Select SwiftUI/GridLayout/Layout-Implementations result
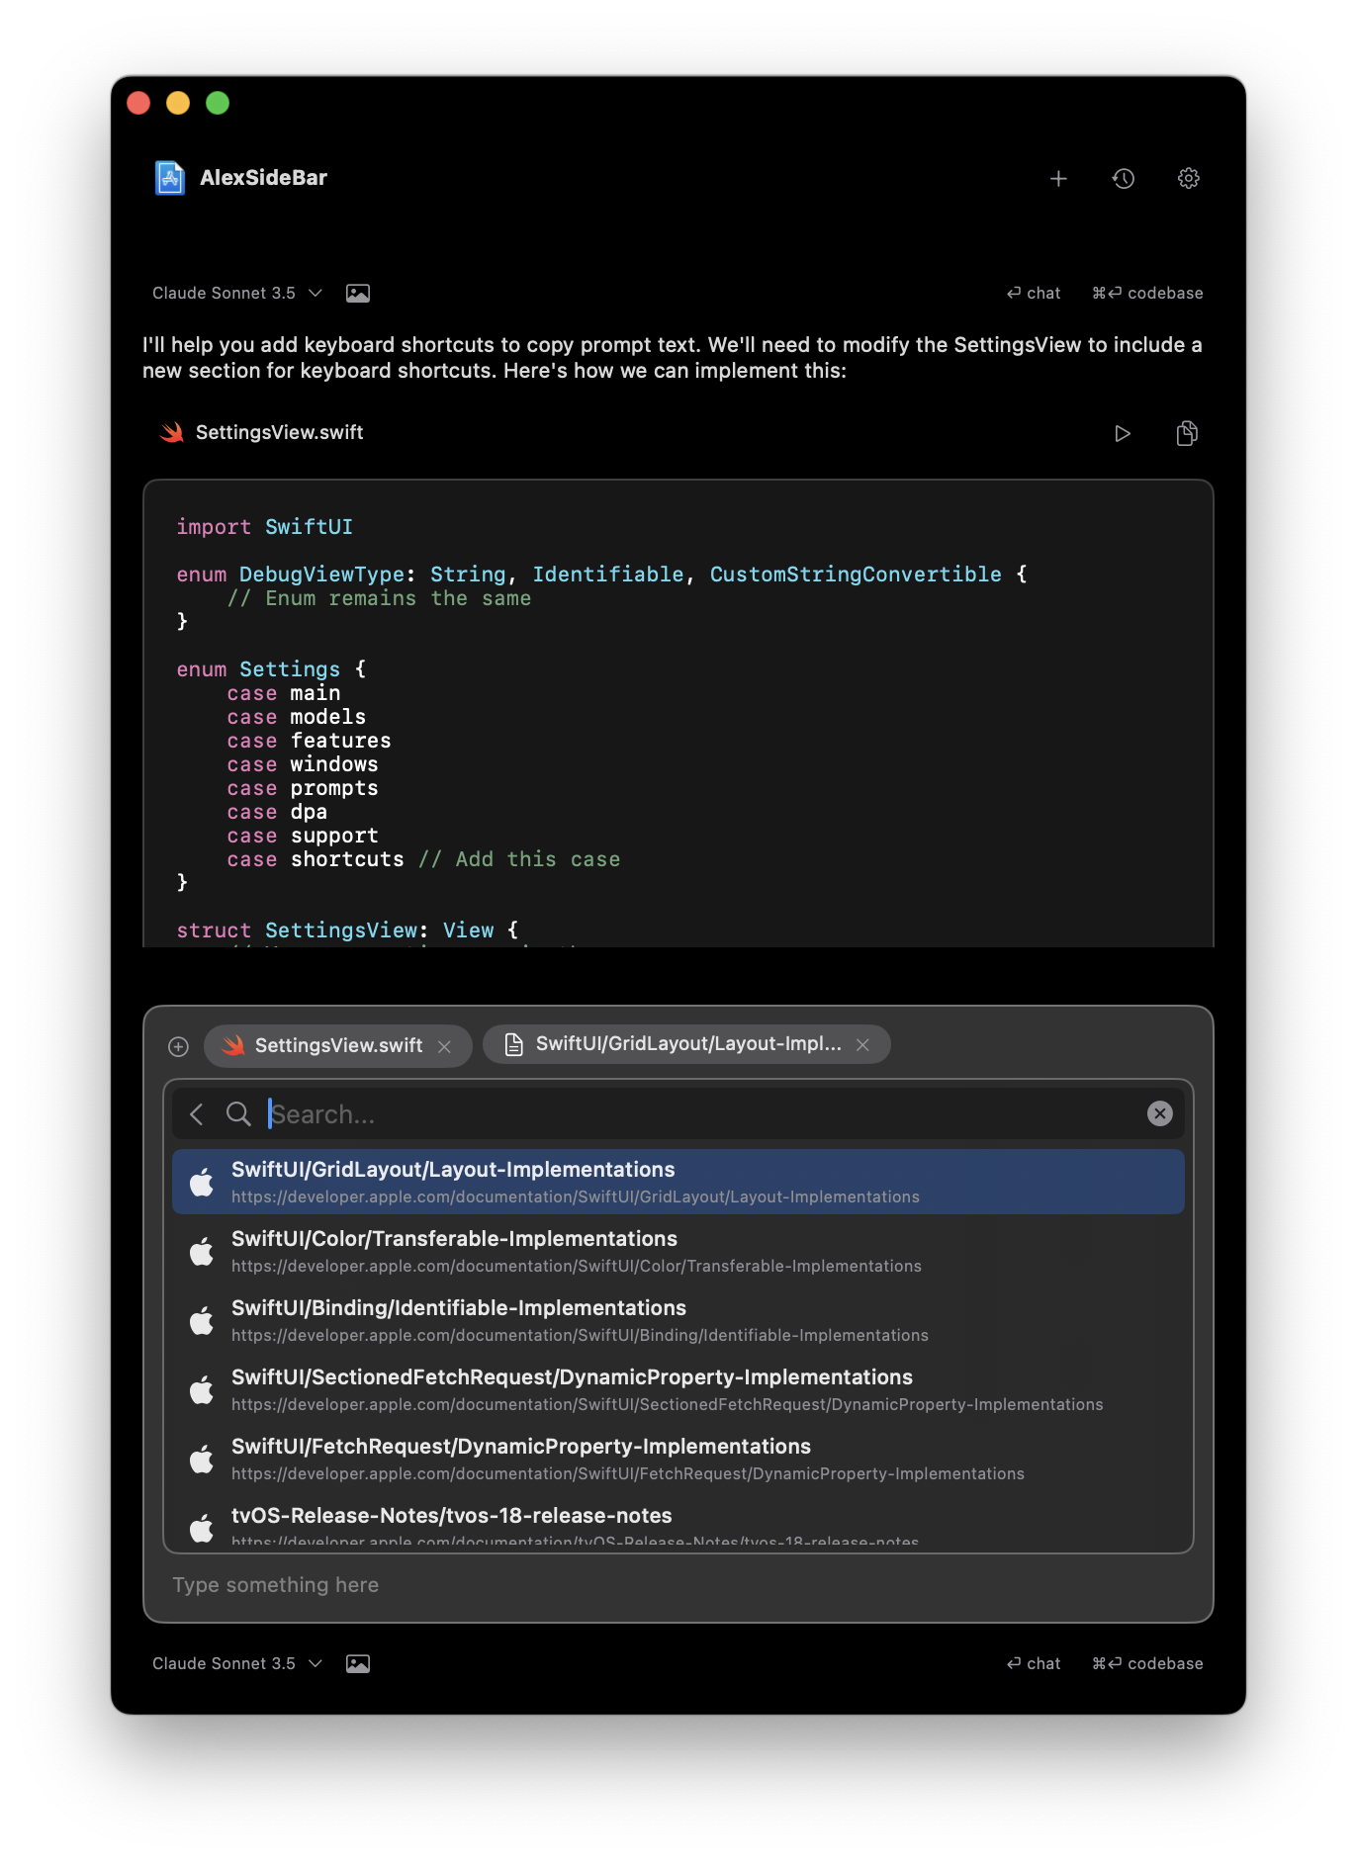Screen dimensions: 1357x1861 [x=678, y=1182]
